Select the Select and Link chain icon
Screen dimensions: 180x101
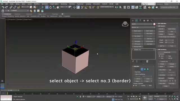[11, 7]
